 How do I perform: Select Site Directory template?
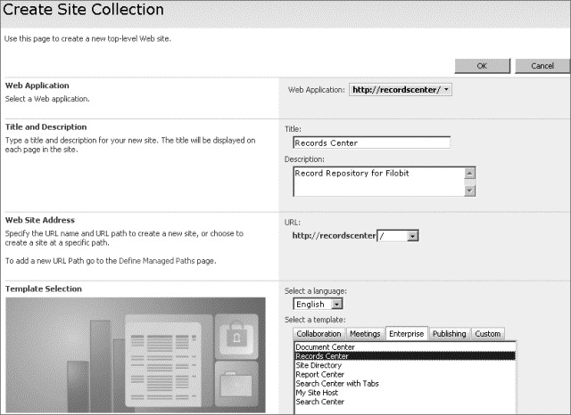(x=405, y=365)
